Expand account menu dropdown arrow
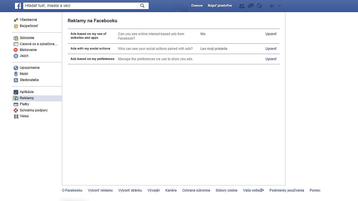 pos(280,6)
